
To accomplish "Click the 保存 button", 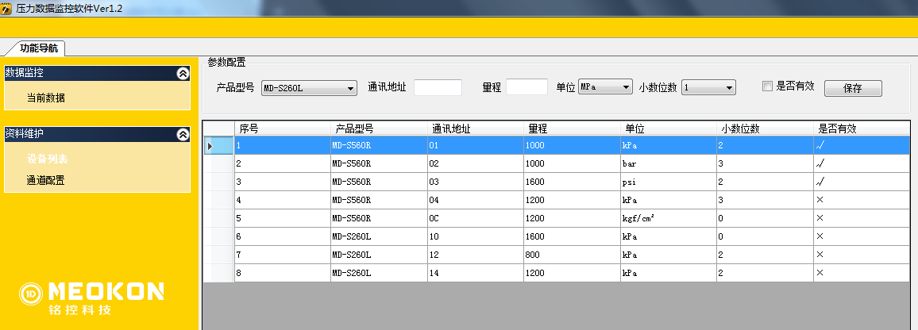I will (x=853, y=88).
